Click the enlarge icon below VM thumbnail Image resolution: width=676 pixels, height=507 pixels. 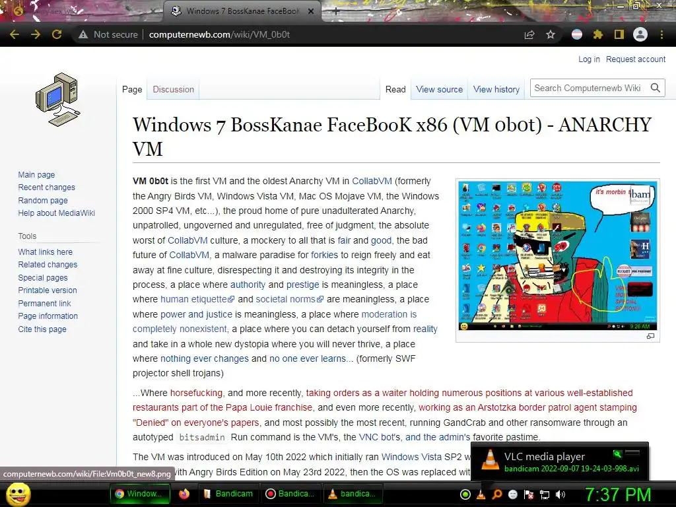pos(650,336)
